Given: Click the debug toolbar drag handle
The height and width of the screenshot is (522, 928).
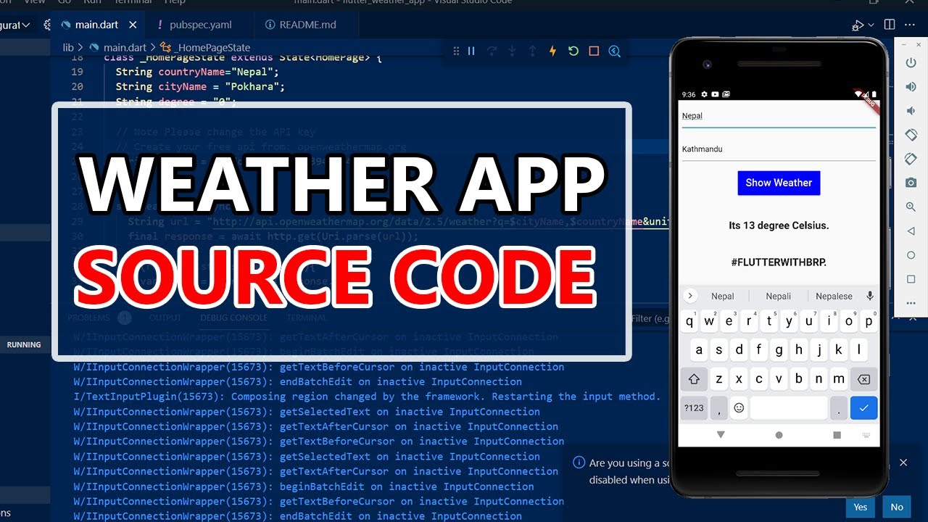Looking at the screenshot, I should click(456, 51).
